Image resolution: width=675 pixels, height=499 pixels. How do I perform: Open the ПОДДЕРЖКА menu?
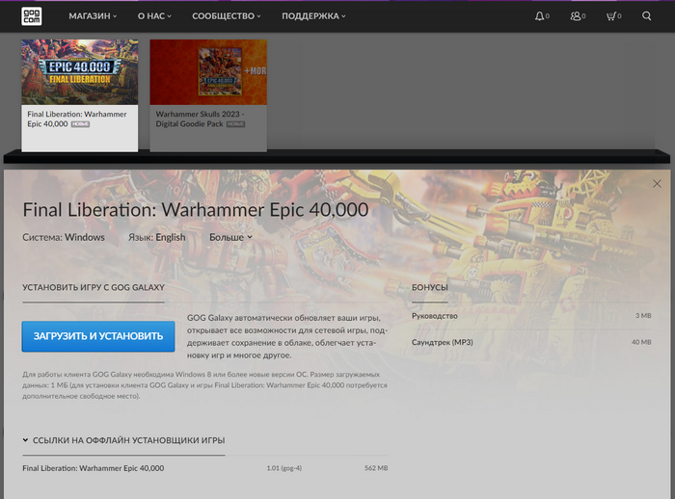313,16
